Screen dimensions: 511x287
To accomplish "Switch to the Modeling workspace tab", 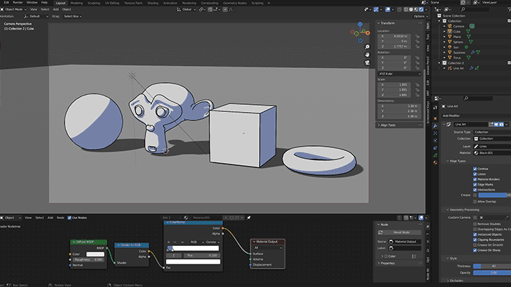I will pyautogui.click(x=77, y=3).
